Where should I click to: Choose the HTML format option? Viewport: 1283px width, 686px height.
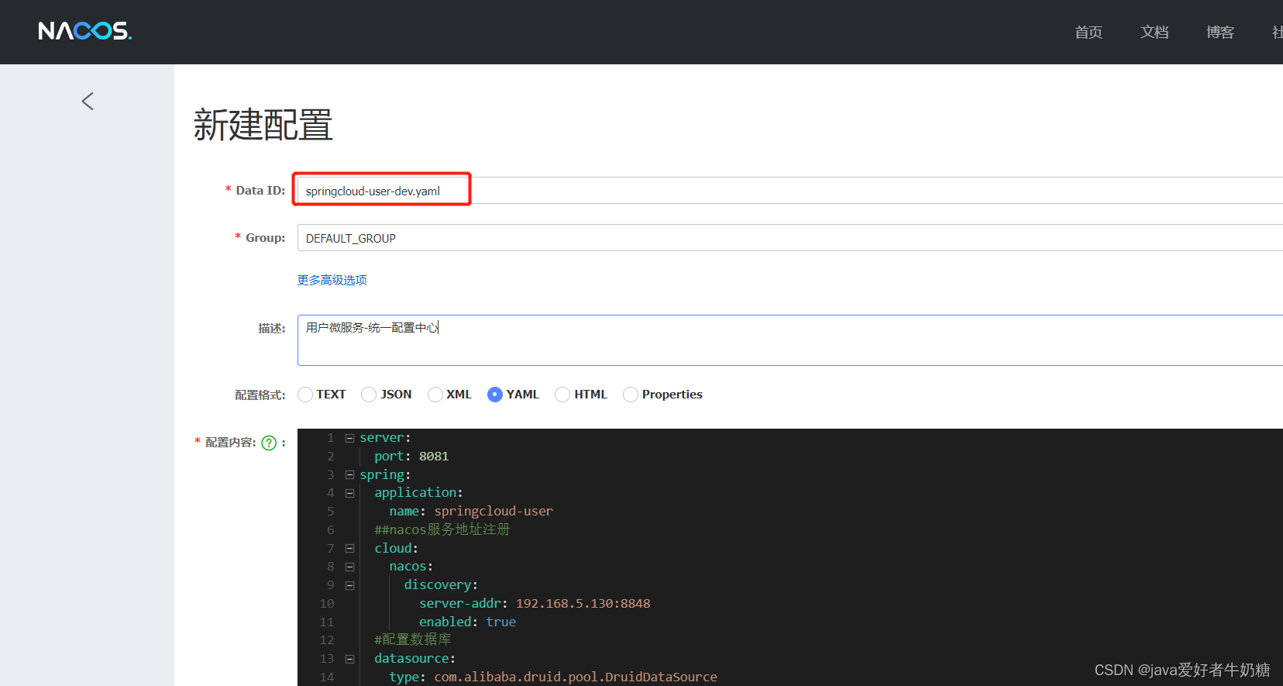click(x=563, y=395)
